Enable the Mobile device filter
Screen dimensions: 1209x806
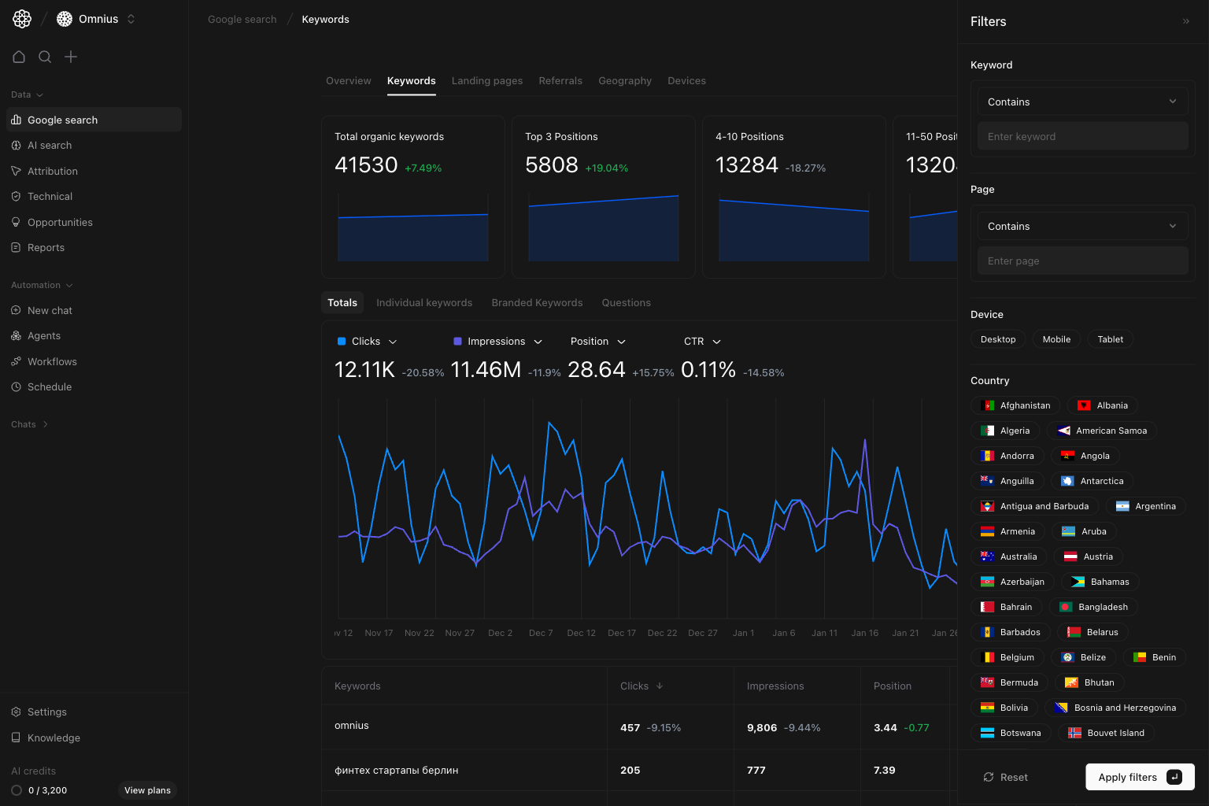coord(1056,338)
